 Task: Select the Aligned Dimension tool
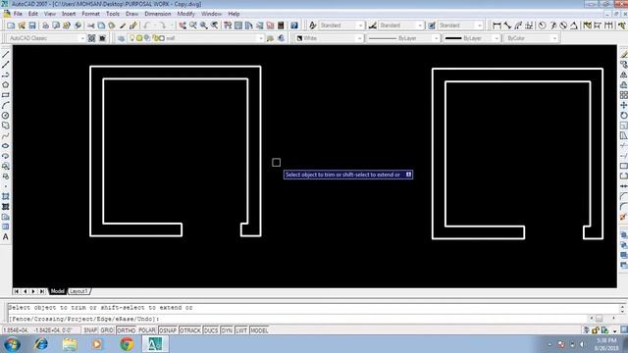pos(507,25)
